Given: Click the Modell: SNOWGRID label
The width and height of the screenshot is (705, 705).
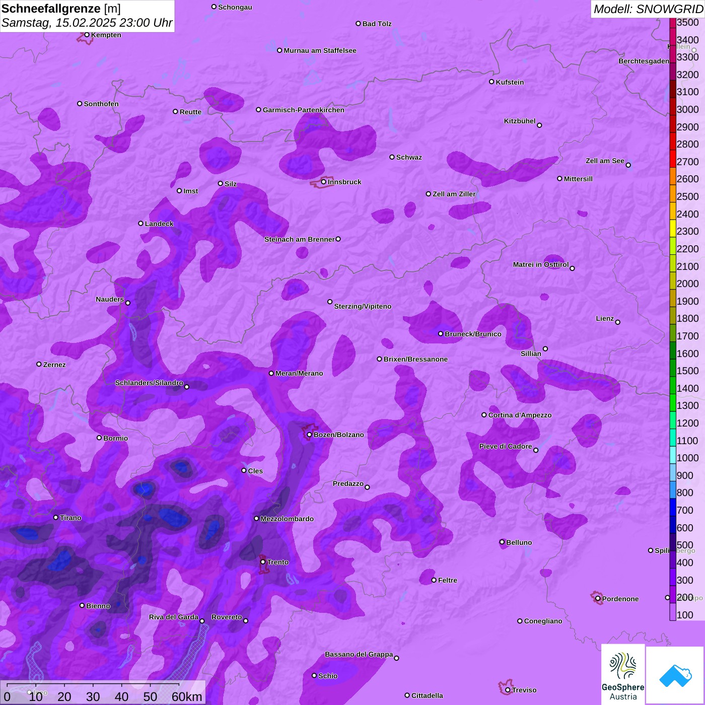Looking at the screenshot, I should [x=648, y=9].
